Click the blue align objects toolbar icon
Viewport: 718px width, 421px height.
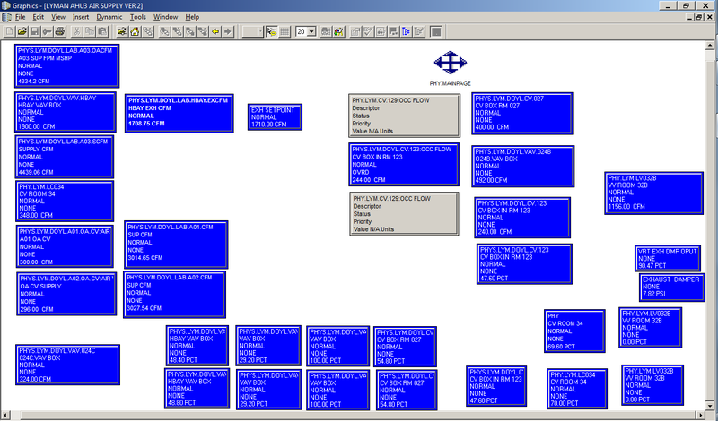point(406,31)
